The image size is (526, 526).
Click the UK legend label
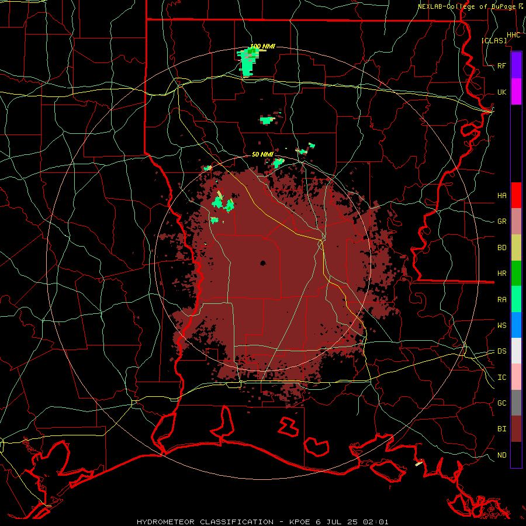(x=502, y=92)
